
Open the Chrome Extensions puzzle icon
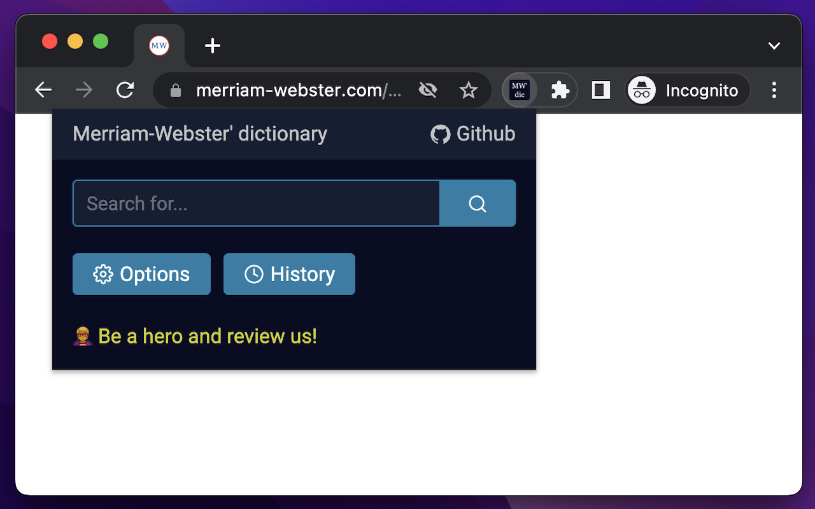(560, 90)
